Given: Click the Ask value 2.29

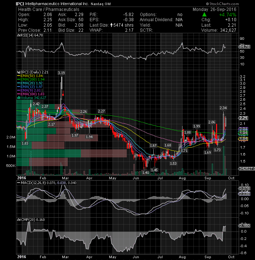Looking at the screenshot, I should pyautogui.click(x=79, y=15).
